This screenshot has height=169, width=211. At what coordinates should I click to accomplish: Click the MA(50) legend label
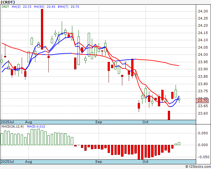tap(39, 7)
